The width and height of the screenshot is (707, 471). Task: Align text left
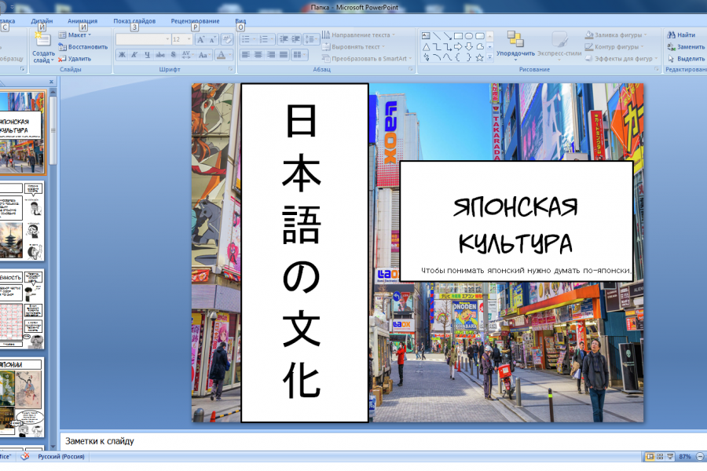[x=246, y=54]
